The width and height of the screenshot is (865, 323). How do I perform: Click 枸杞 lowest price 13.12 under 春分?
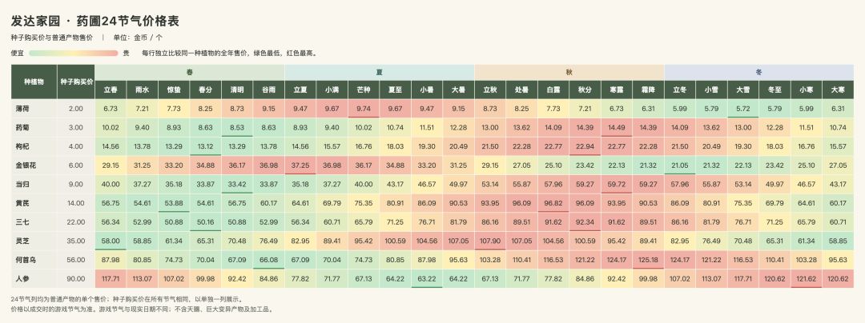pyautogui.click(x=205, y=146)
